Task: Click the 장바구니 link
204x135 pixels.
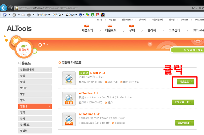Action: 142,20
